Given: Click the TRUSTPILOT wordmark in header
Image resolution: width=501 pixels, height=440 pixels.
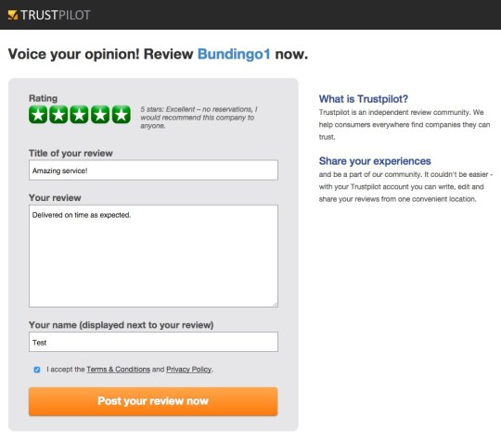Looking at the screenshot, I should (x=56, y=15).
